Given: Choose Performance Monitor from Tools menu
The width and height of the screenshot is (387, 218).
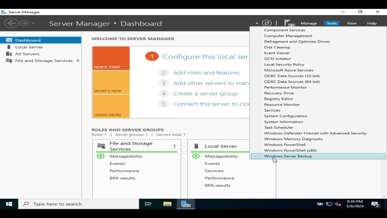Looking at the screenshot, I should coord(318,87).
